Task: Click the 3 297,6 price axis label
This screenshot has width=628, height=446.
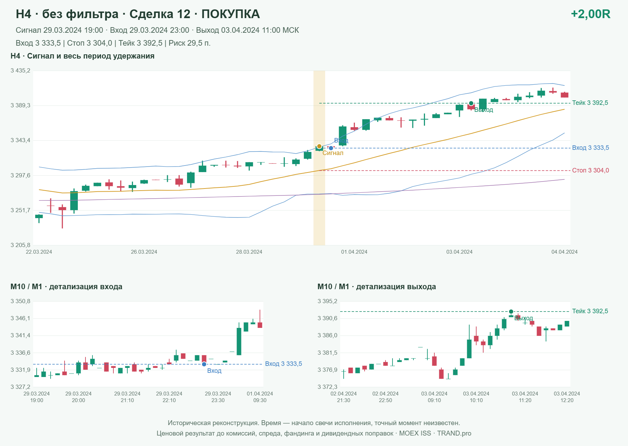Action: coord(20,176)
